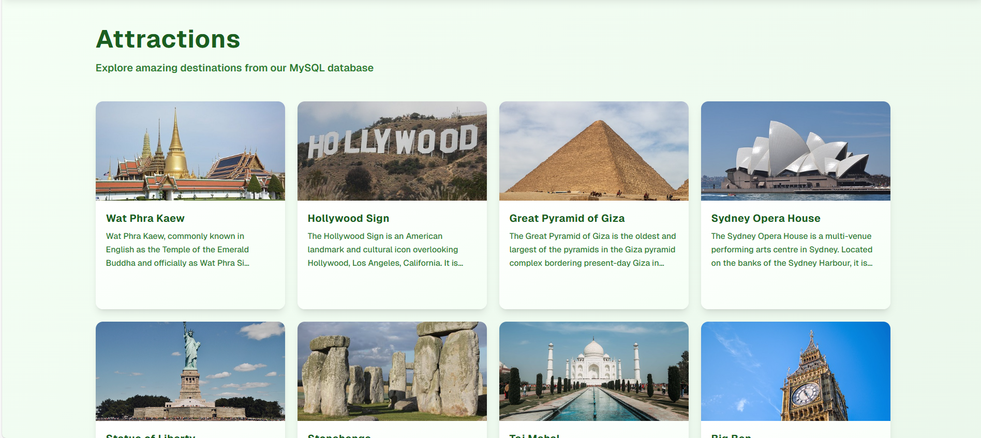
Task: Select the Hollywood Sign description paragraph
Action: pos(385,249)
